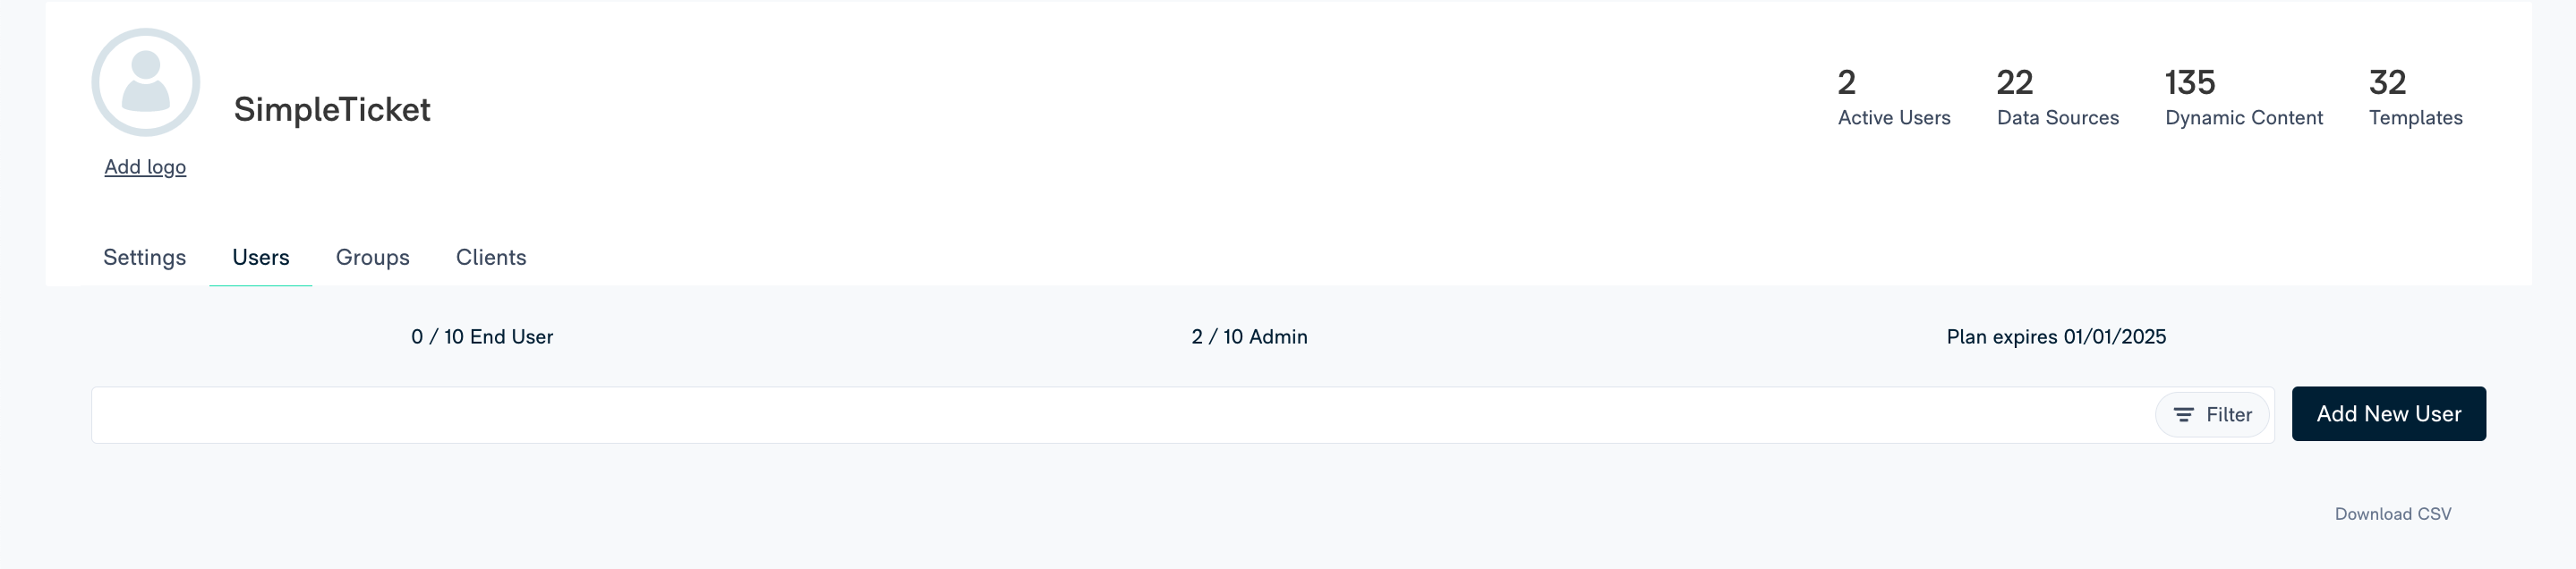Select the currently active Users tab

(x=260, y=257)
